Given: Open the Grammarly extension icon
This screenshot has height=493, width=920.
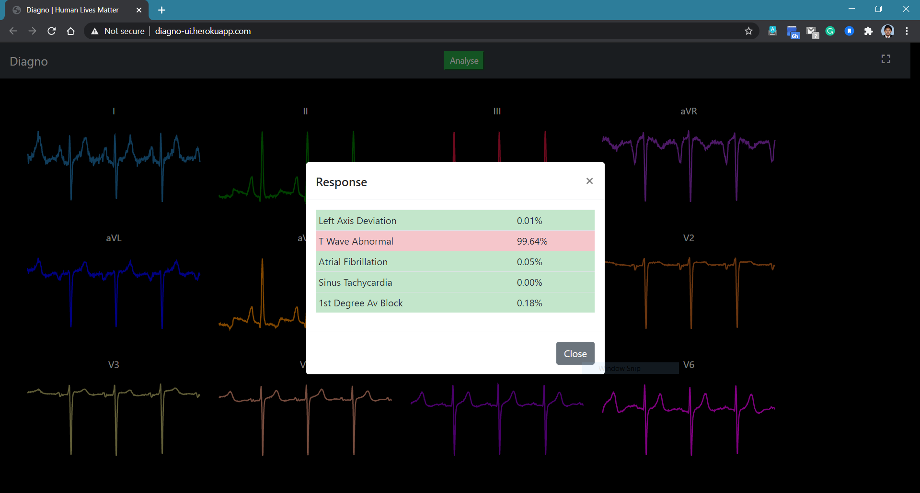Looking at the screenshot, I should click(830, 31).
